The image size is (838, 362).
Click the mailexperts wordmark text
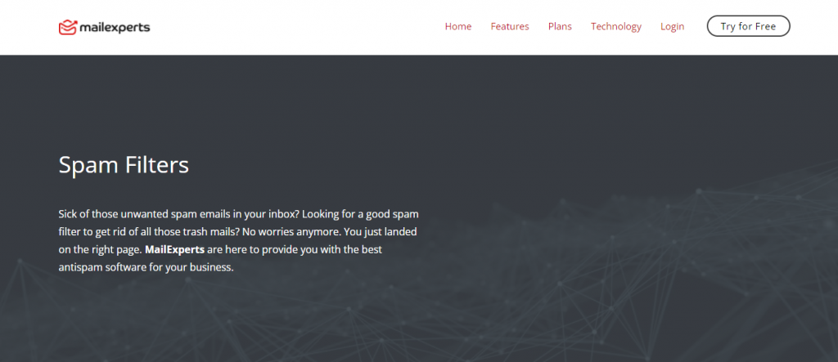click(x=115, y=27)
